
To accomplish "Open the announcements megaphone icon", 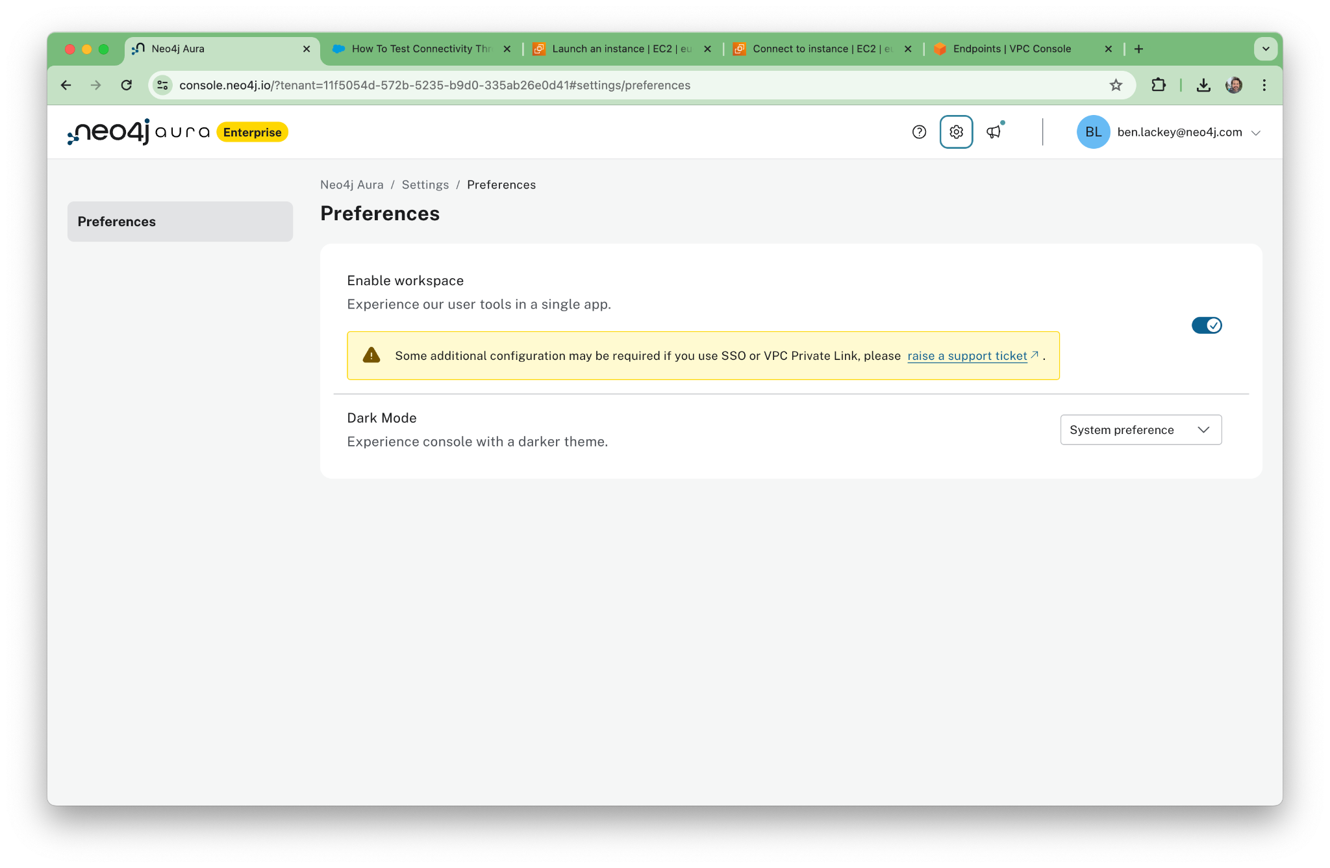I will point(994,132).
